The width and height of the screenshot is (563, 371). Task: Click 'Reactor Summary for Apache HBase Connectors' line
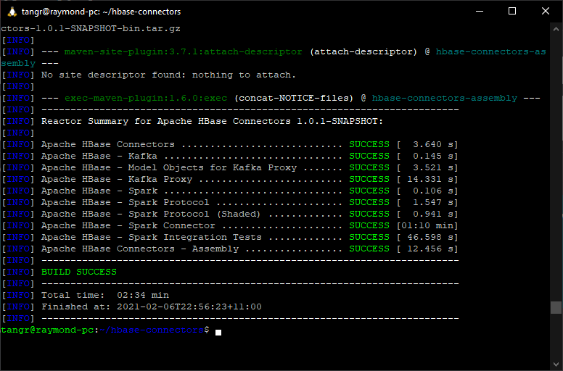click(212, 121)
